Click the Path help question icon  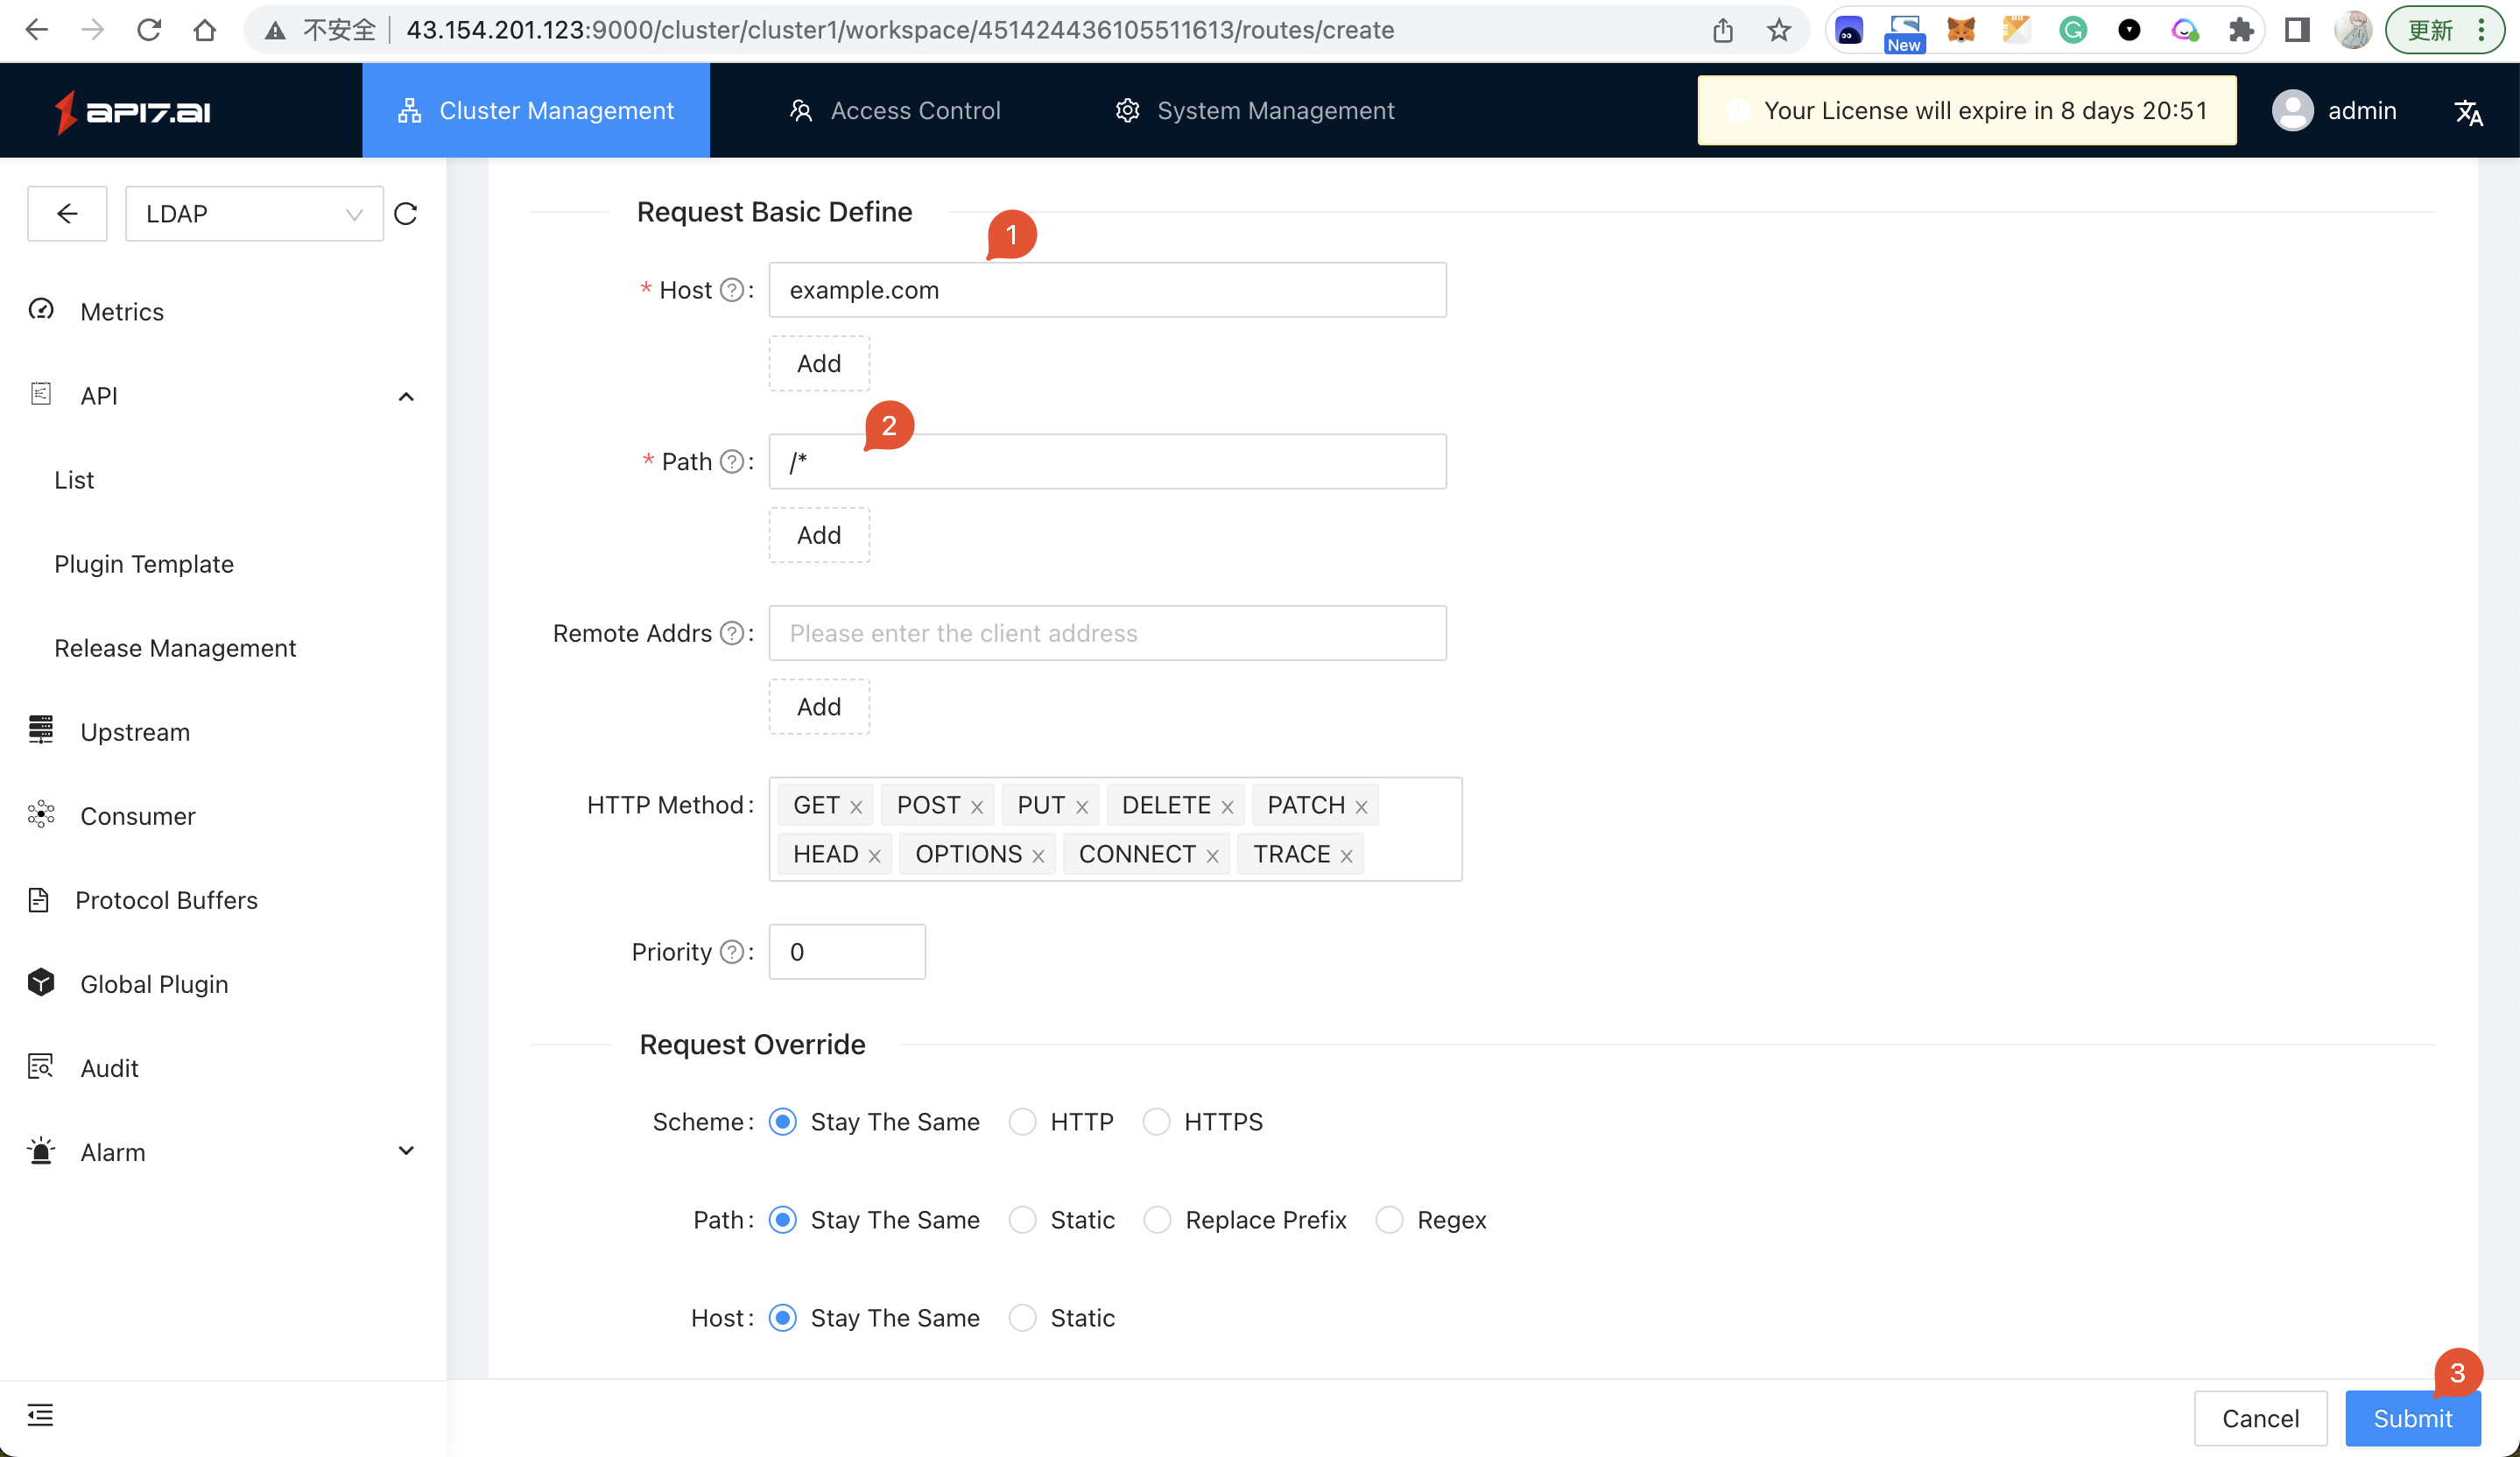732,461
